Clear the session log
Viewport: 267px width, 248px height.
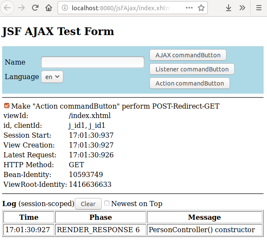pos(88,204)
